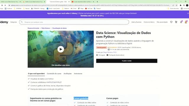Go to Visualização de dados breadcrumb
This screenshot has width=189, height=106.
pos(59,28)
